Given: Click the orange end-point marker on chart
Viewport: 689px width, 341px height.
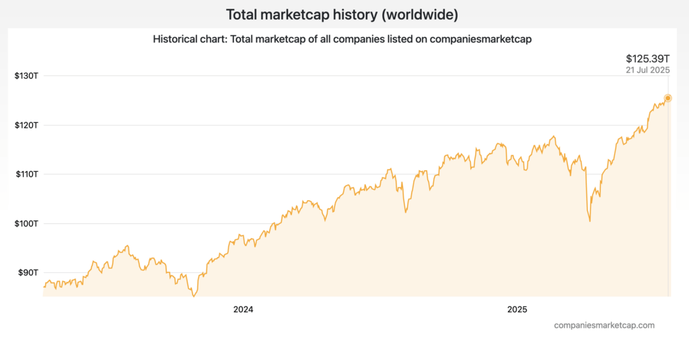Looking at the screenshot, I should pos(667,98).
